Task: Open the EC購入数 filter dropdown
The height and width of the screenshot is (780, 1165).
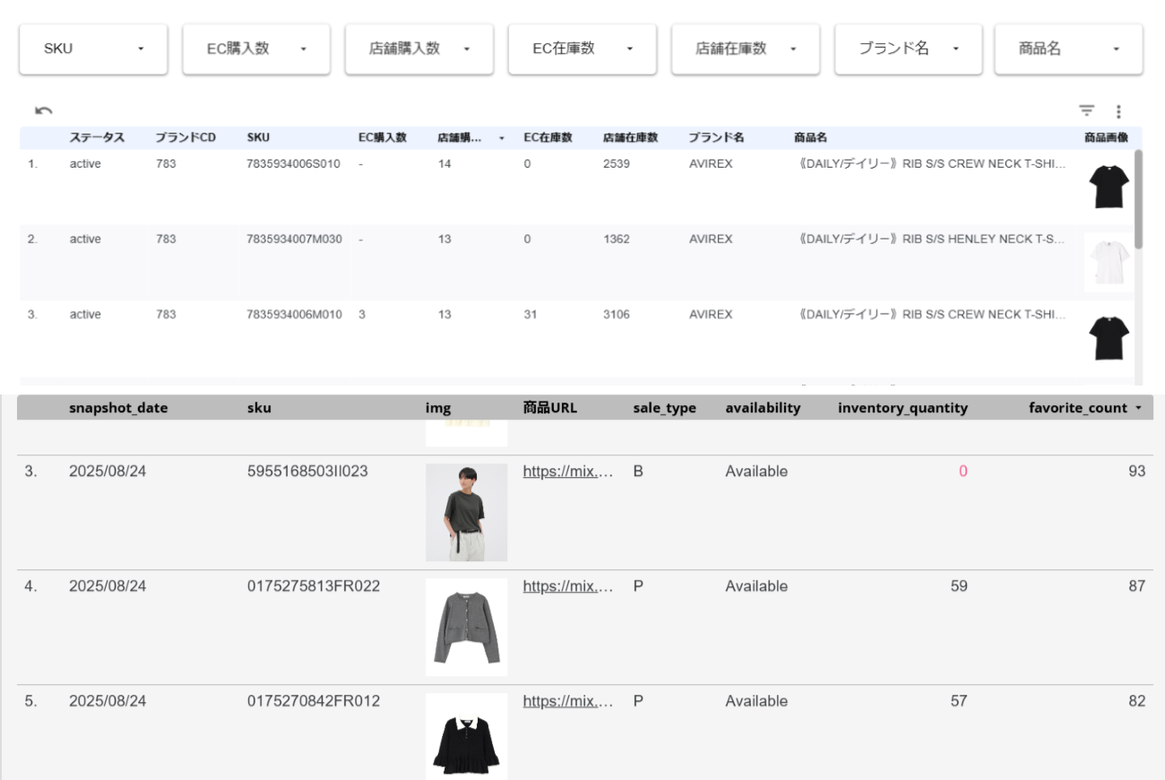Action: tap(256, 49)
